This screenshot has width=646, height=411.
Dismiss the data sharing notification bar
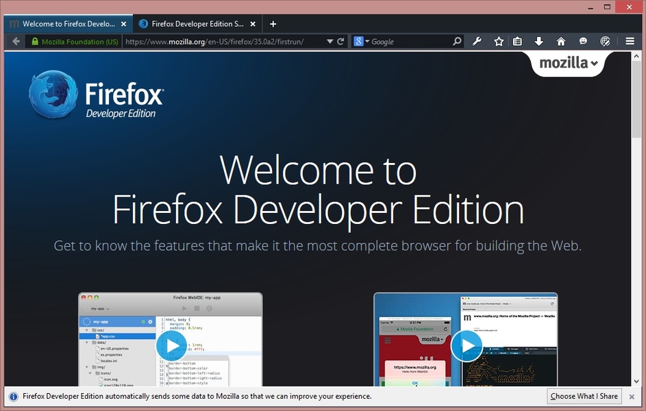click(x=631, y=396)
